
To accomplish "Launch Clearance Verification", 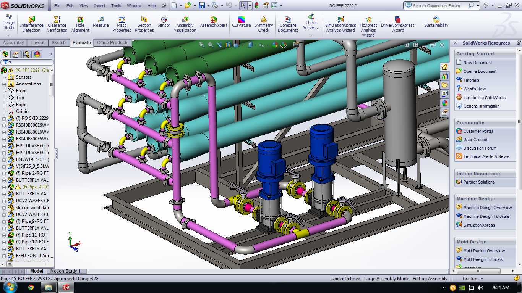I will (x=57, y=24).
